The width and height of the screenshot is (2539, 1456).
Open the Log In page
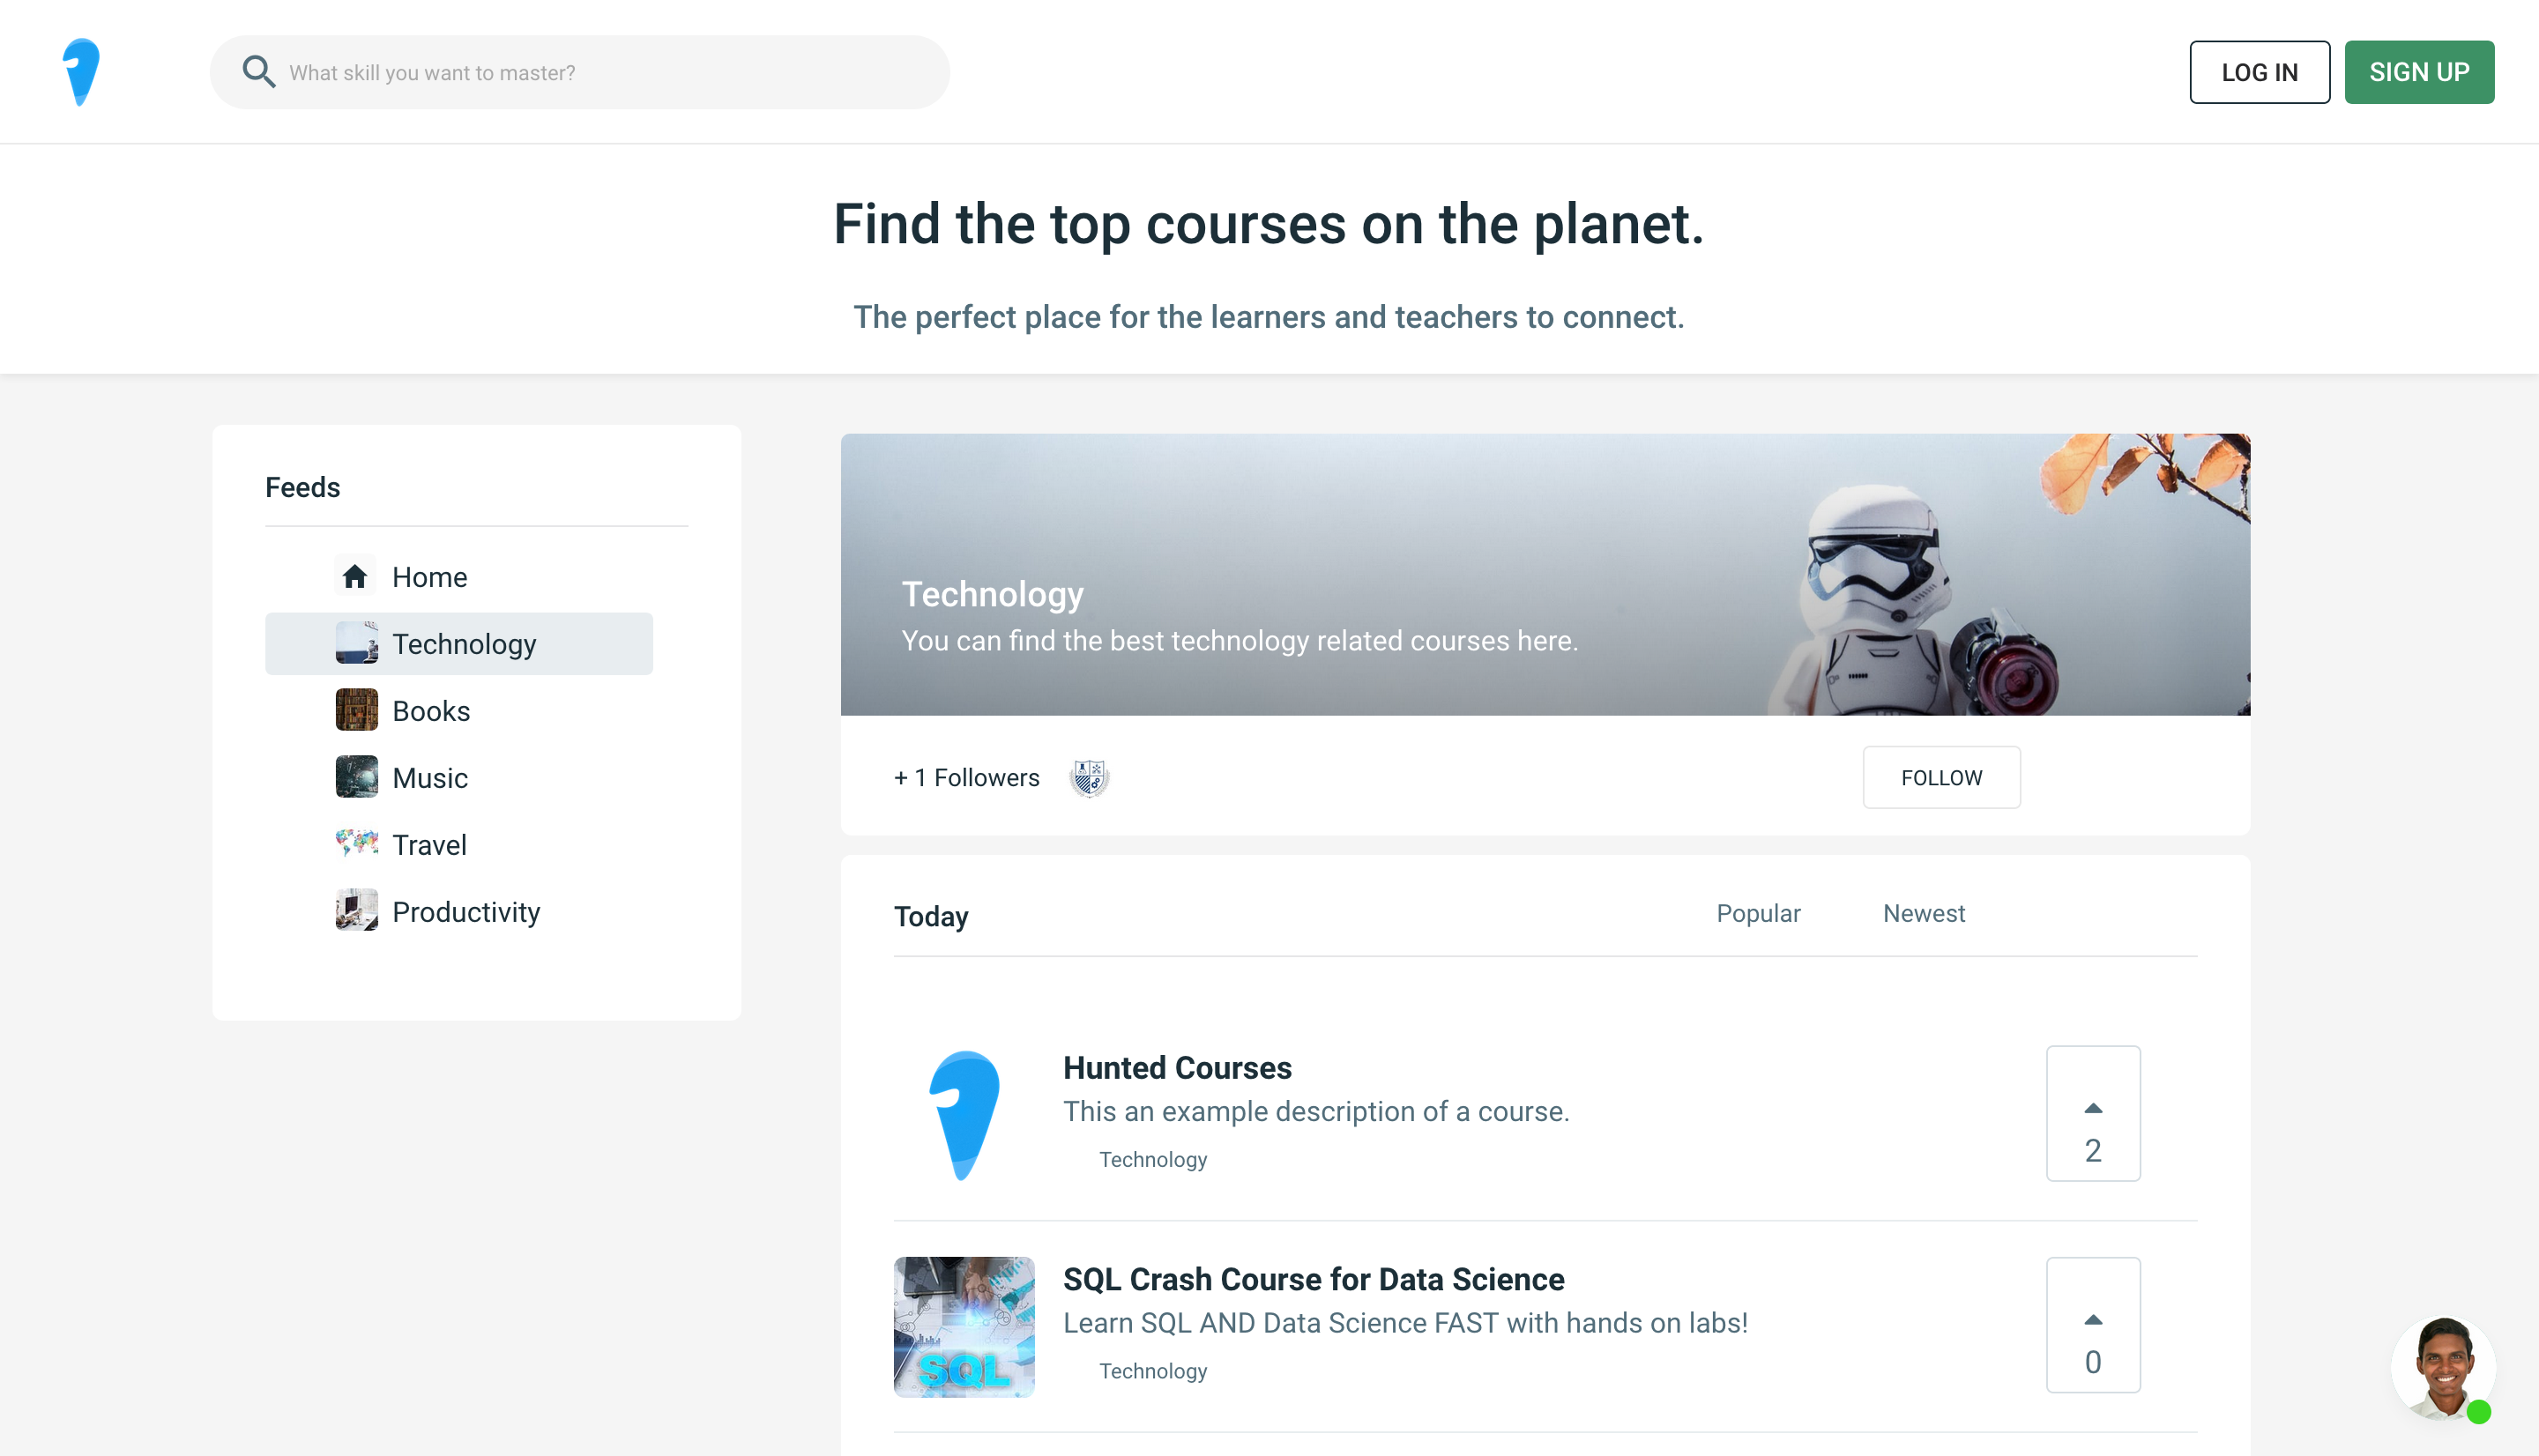point(2259,72)
